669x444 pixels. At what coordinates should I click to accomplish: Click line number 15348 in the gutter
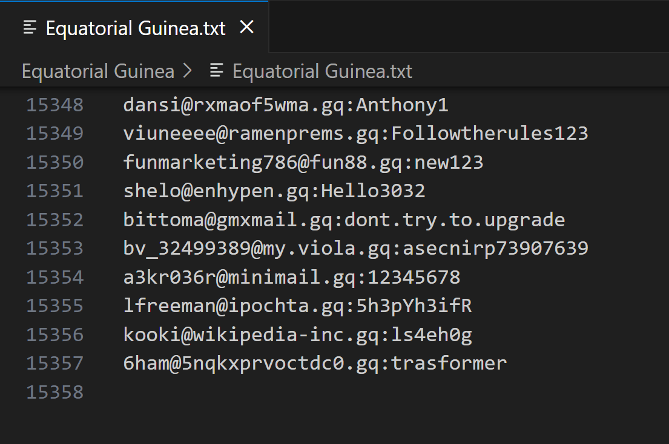pyautogui.click(x=55, y=105)
